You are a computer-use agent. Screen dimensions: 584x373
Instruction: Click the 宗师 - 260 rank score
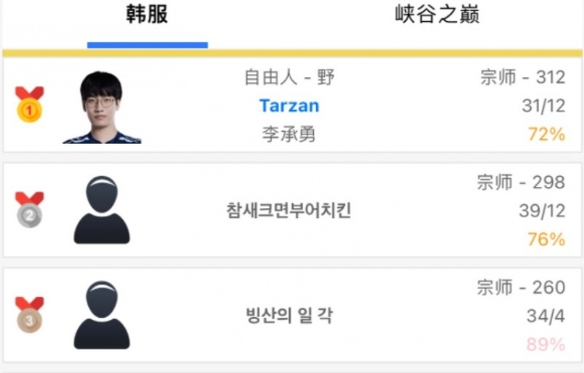[521, 287]
